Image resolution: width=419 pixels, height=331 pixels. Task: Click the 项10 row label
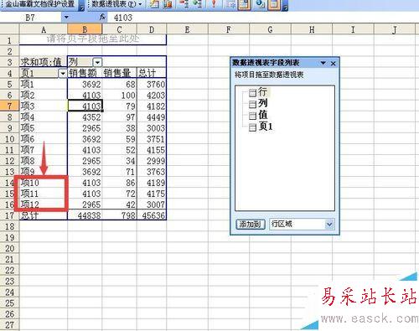click(44, 183)
